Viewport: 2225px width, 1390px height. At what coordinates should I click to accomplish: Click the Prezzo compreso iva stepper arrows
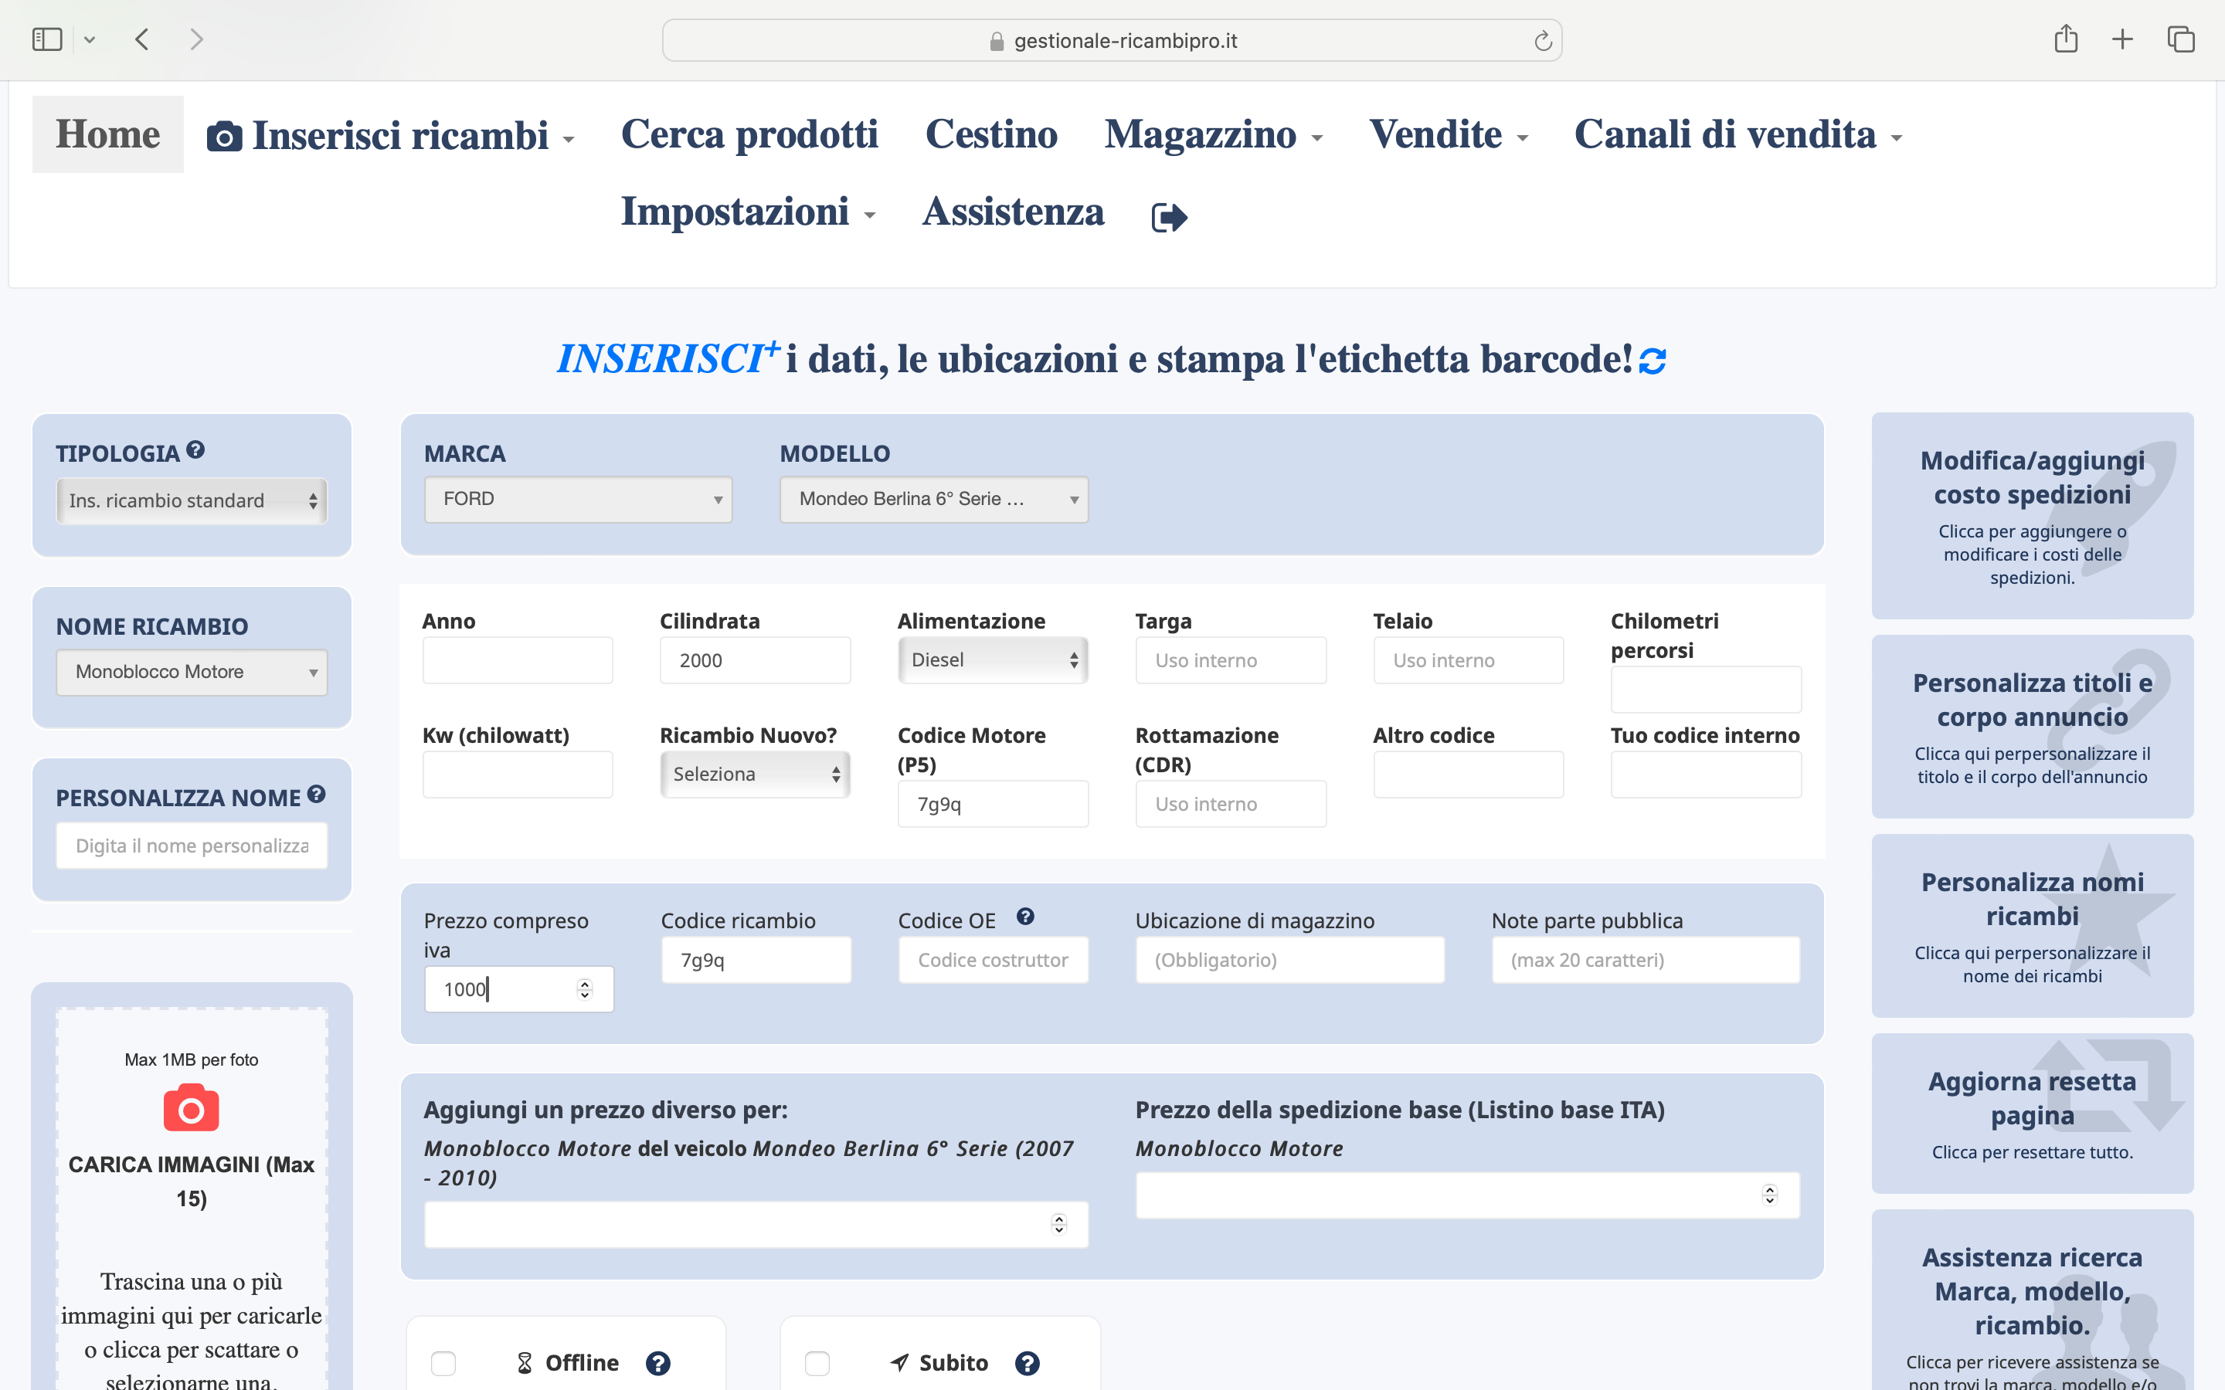[x=585, y=989]
